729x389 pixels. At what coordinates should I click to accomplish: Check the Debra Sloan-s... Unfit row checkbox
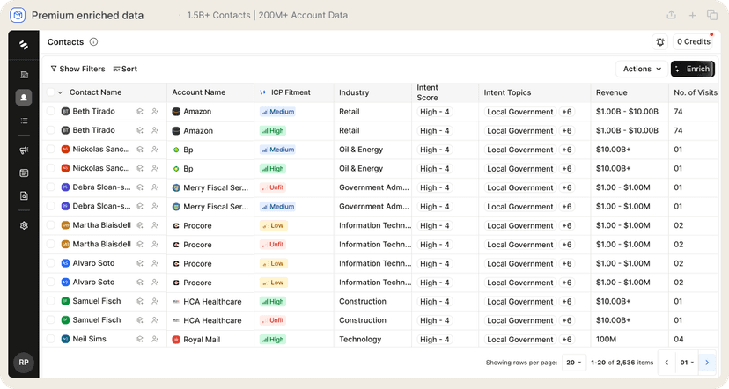pyautogui.click(x=51, y=187)
